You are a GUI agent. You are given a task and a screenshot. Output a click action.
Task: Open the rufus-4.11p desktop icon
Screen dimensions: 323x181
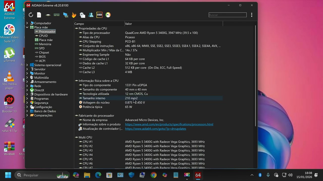tap(9, 125)
